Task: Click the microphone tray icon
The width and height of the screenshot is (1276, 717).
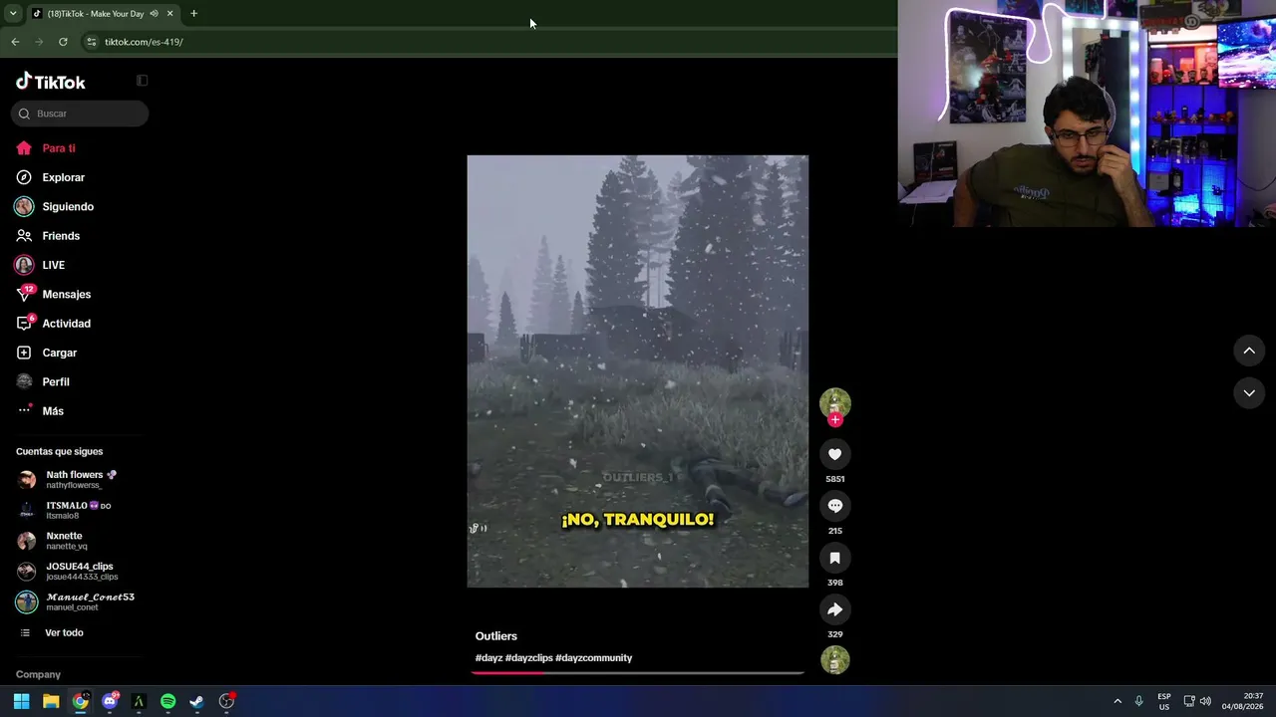Action: coord(1139,701)
